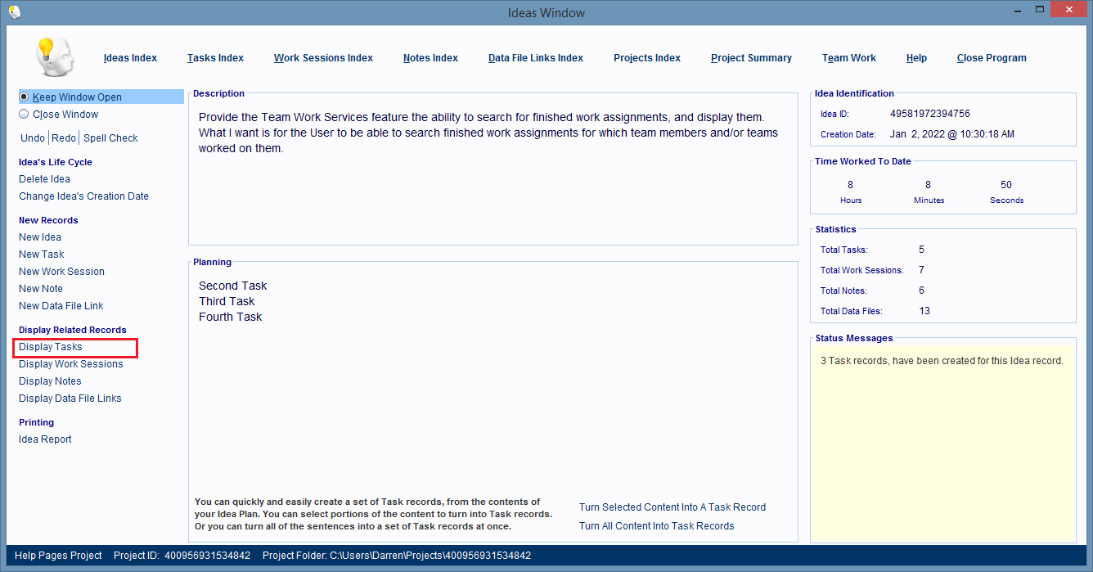Open the Help menu
The image size is (1093, 572).
click(x=916, y=58)
